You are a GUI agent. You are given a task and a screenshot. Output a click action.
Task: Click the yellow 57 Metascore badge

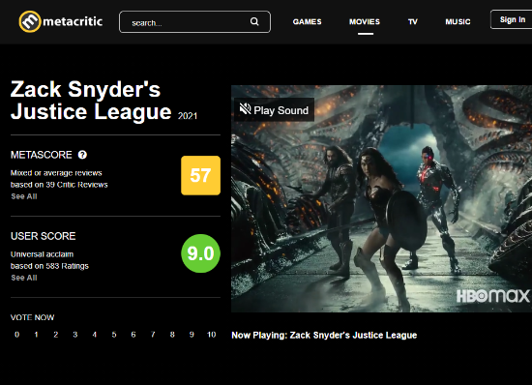(x=200, y=175)
